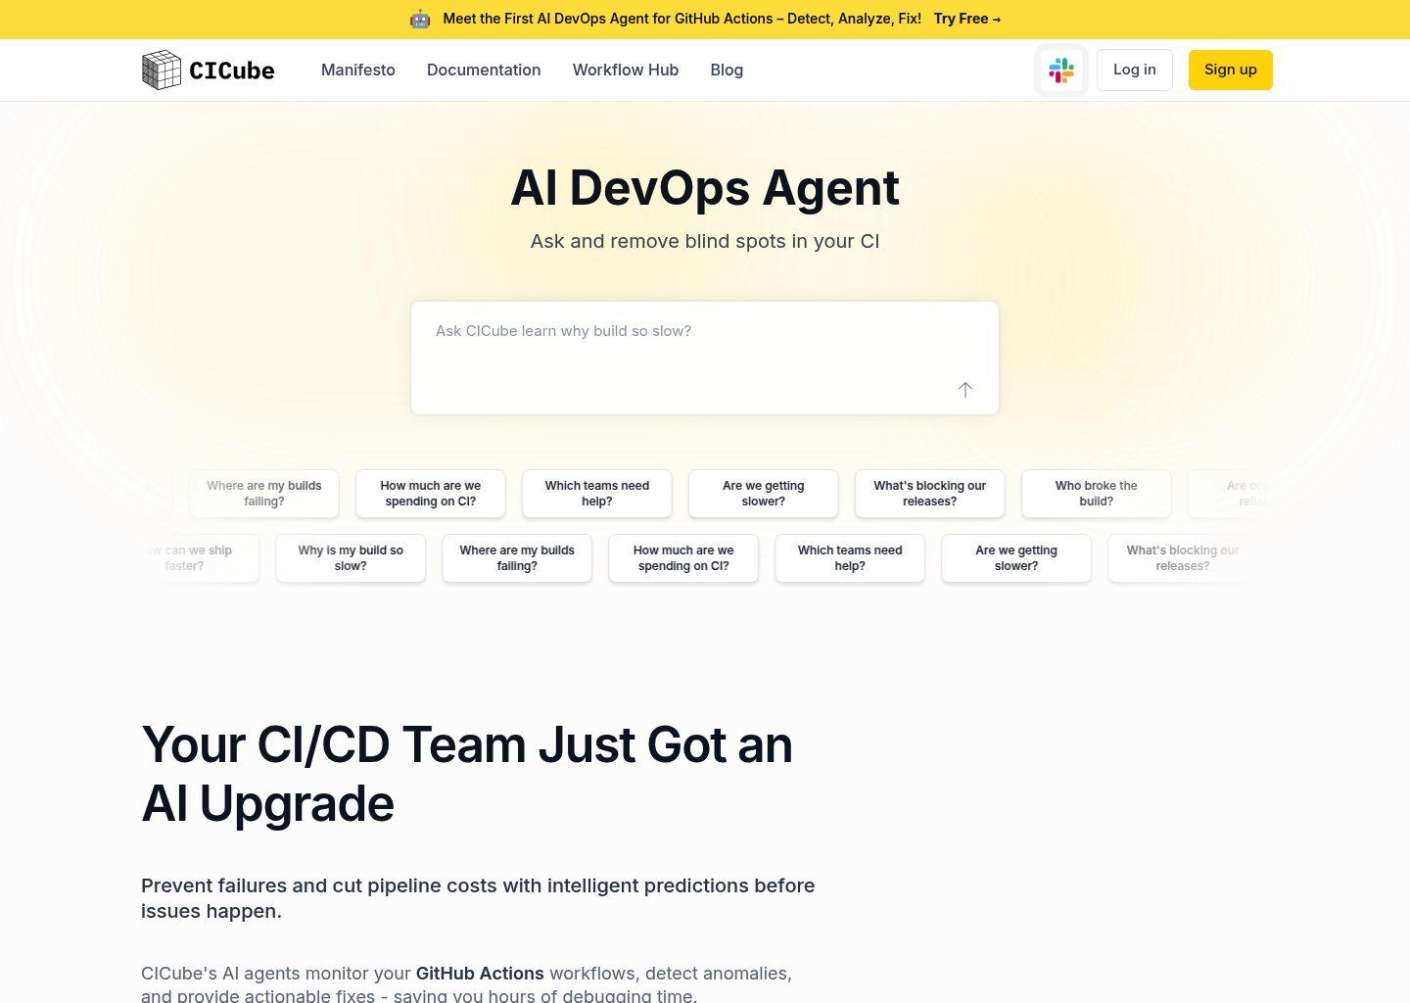The image size is (1410, 1003).
Task: Click the yellow Sign up button
Action: [x=1230, y=70]
